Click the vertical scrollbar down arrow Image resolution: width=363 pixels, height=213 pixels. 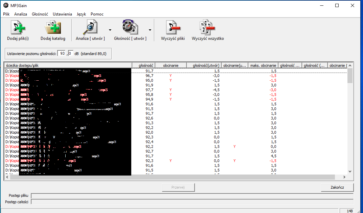[350, 171]
